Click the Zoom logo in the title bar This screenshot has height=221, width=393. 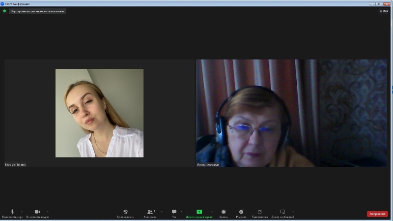point(2,4)
